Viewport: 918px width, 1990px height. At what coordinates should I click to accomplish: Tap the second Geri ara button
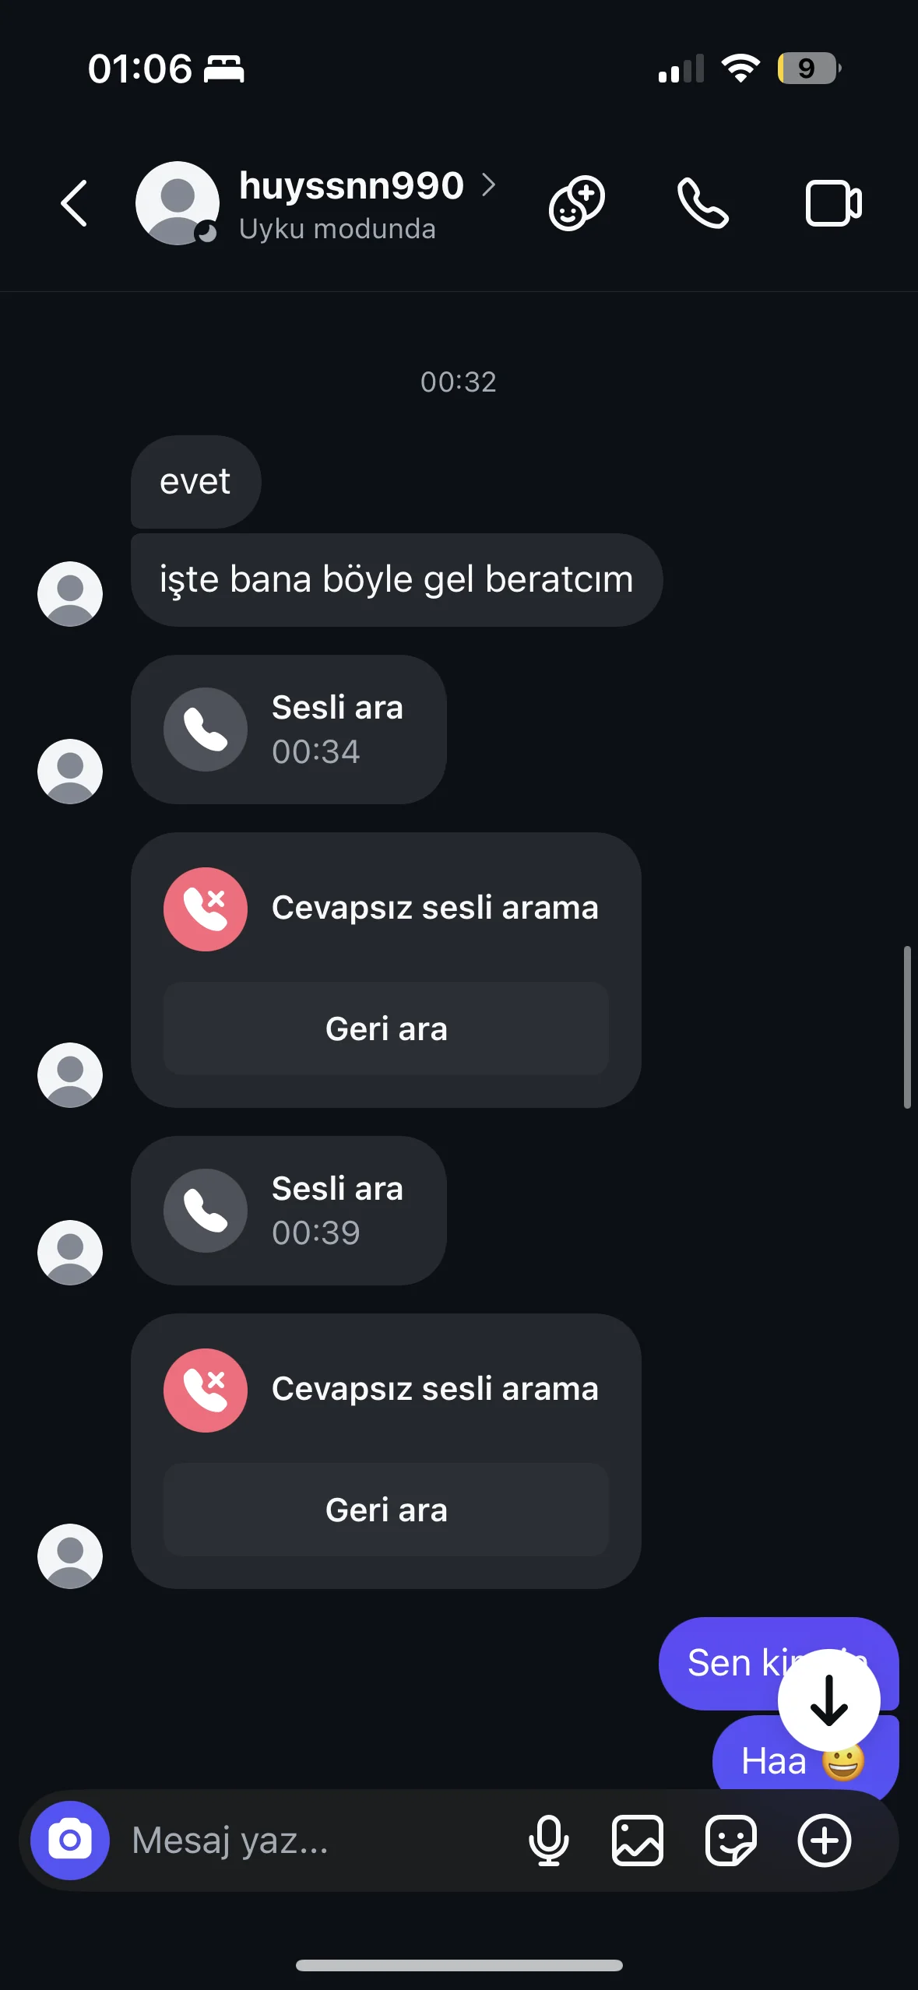point(386,1510)
